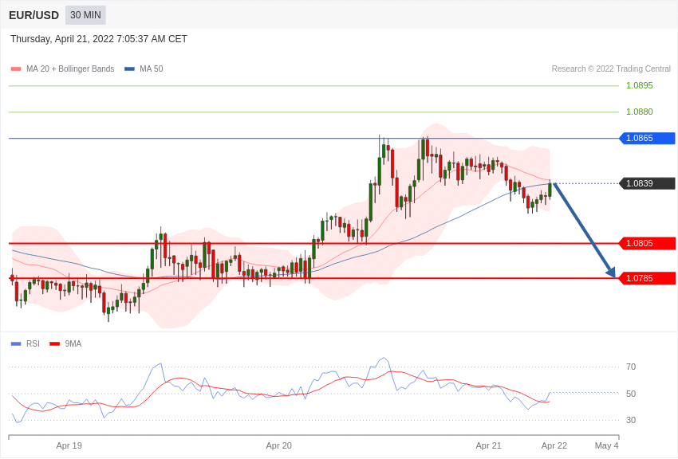
Task: Click the 'RSI' legend label
Action: (x=33, y=343)
